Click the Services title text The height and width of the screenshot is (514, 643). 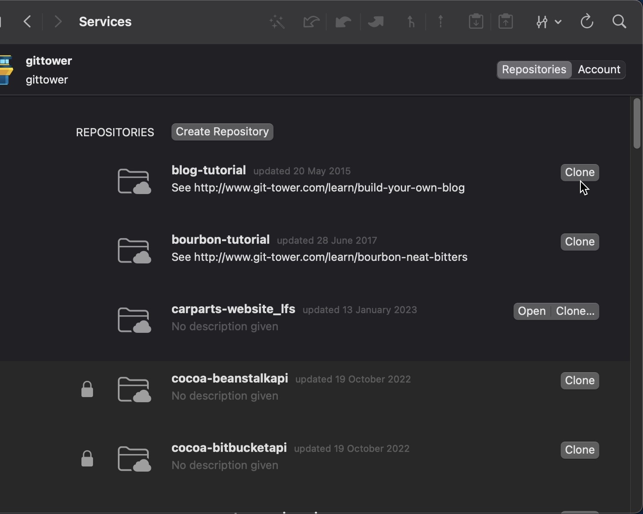(105, 21)
